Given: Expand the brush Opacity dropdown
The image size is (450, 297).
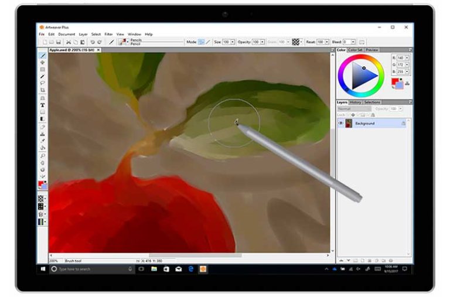Looking at the screenshot, I should coord(262,42).
